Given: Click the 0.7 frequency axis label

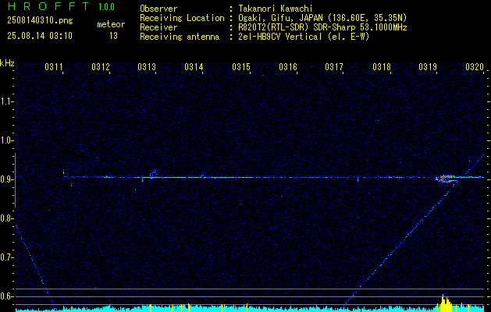Looking at the screenshot, I should click(5, 257).
